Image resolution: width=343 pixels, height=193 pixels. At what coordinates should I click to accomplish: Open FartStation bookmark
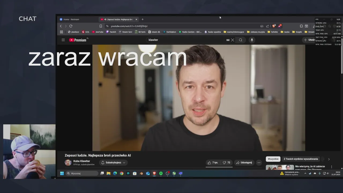pos(170,32)
